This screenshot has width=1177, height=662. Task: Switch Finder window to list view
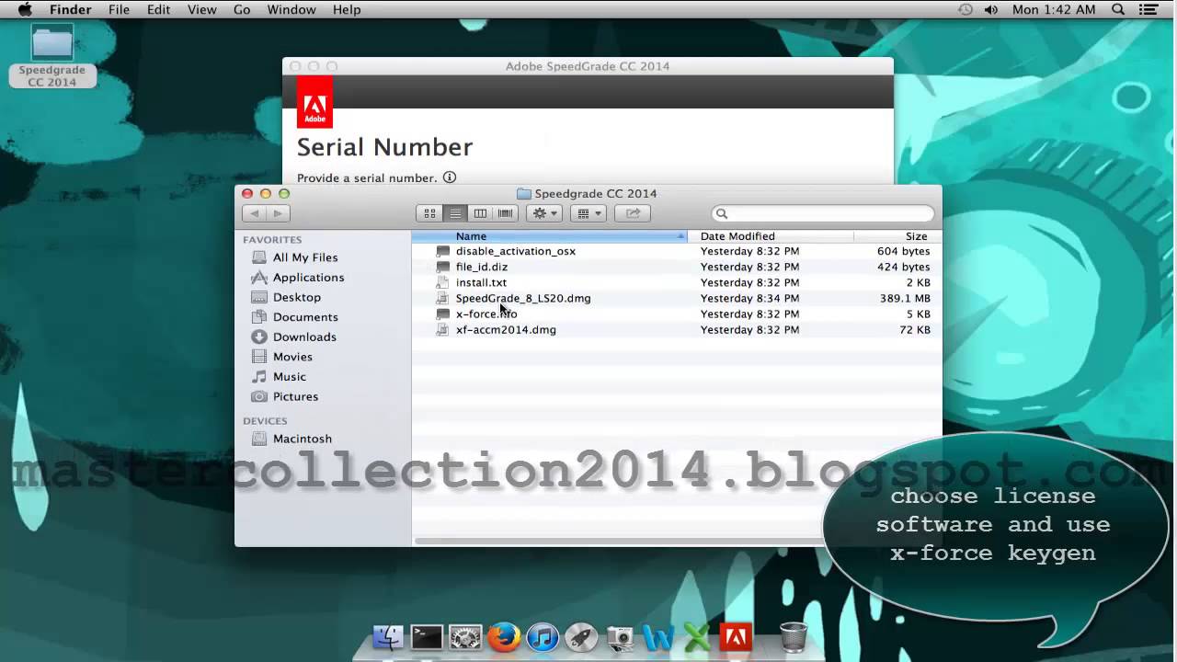[454, 213]
